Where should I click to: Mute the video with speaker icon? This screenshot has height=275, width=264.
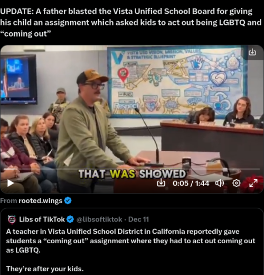[220, 184]
